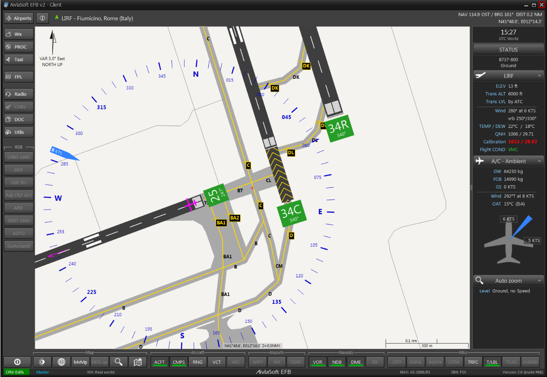547x377 pixels.
Task: Toggle the VOR navaids display
Action: pyautogui.click(x=317, y=362)
